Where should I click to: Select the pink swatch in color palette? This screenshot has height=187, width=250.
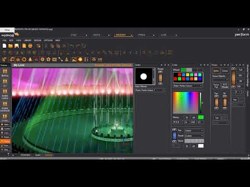[196, 75]
